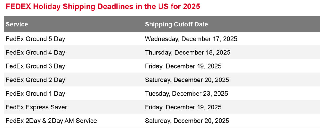Select the FedEx Ground 2 Day cell

point(35,80)
